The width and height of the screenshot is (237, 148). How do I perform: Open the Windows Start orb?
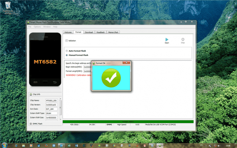tap(4, 145)
